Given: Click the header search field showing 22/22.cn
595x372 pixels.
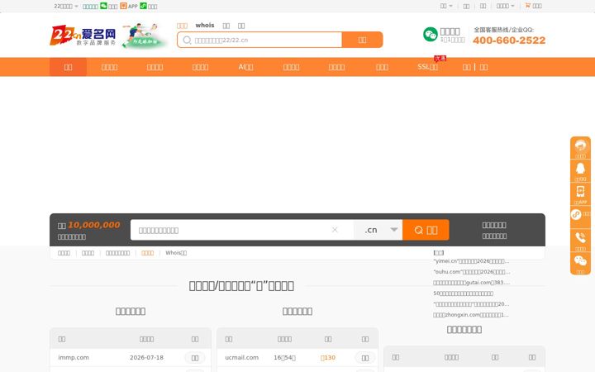Looking at the screenshot, I should tap(259, 40).
